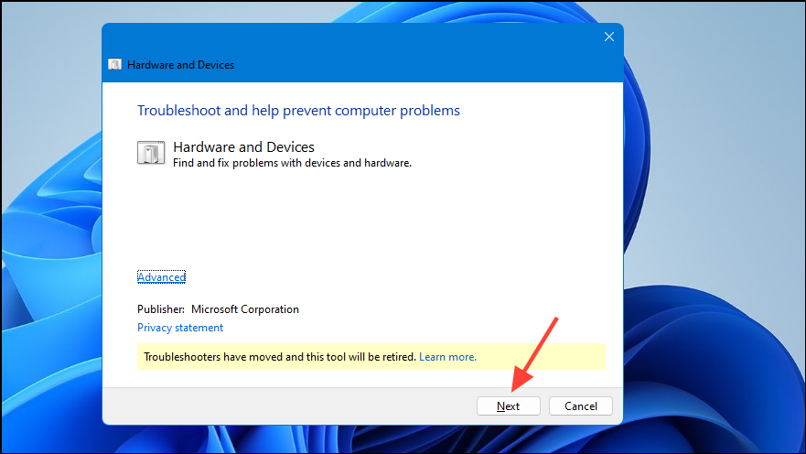Click 'Find and fix problems with devices' text
Viewport: 806px width, 454px height.
point(292,163)
